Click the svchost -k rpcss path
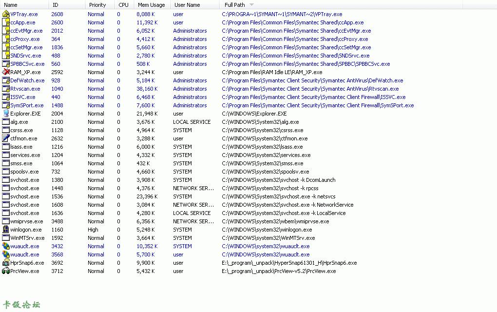 (270, 188)
